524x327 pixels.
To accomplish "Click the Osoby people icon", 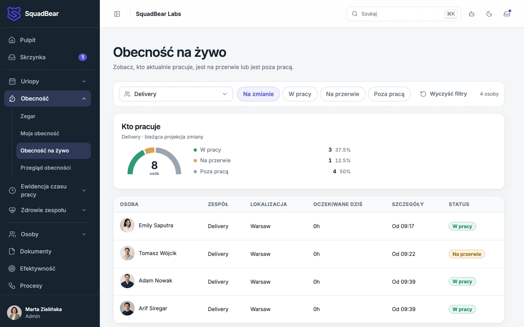I will [12, 234].
